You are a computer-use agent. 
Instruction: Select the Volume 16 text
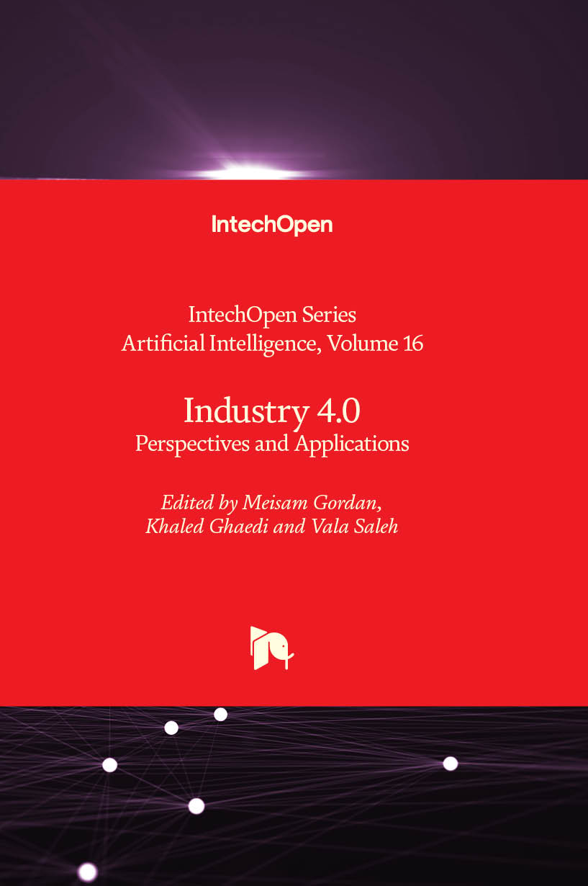point(375,344)
